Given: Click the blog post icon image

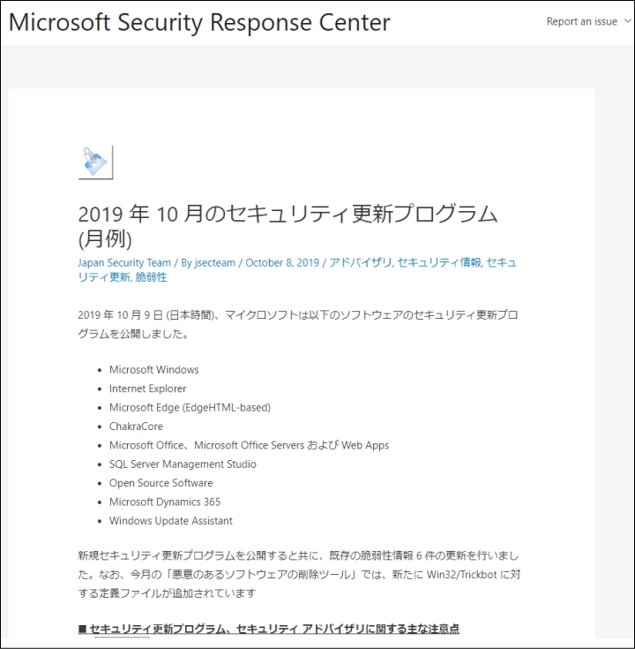Looking at the screenshot, I should (x=95, y=162).
